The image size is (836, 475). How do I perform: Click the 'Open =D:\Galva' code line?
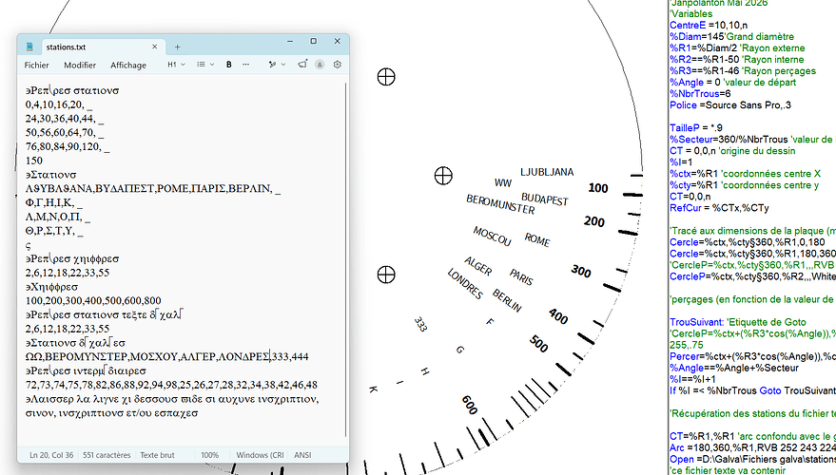[753, 459]
